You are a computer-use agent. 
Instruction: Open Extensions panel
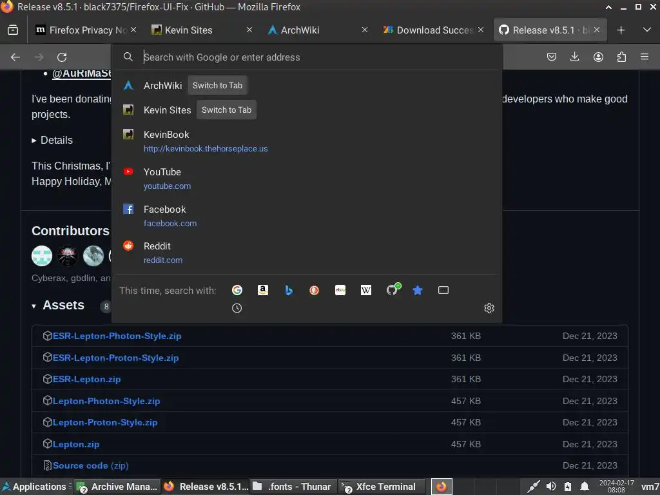[621, 57]
